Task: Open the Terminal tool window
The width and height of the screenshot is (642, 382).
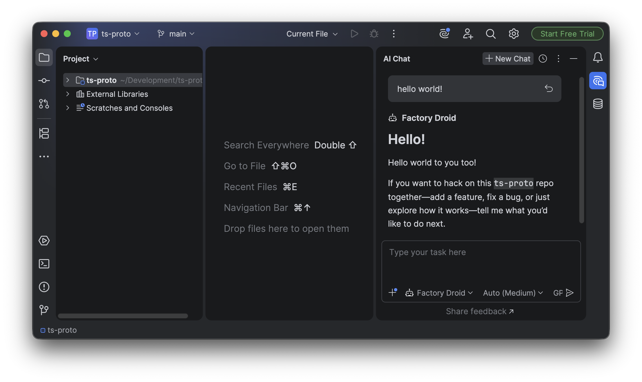Action: 44,264
